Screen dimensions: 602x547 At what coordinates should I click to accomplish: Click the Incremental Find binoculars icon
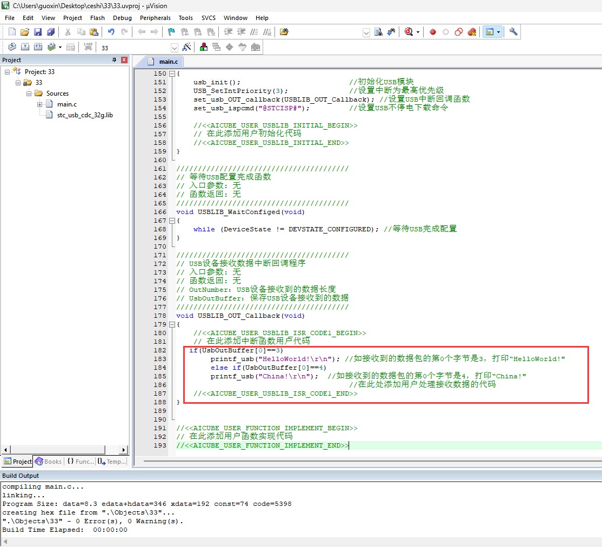(x=391, y=32)
